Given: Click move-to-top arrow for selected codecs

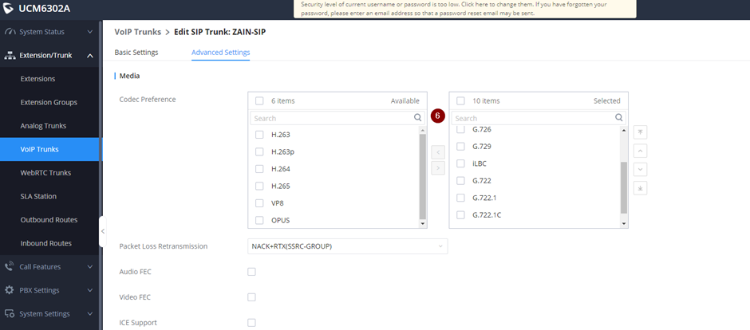Looking at the screenshot, I should click(641, 132).
